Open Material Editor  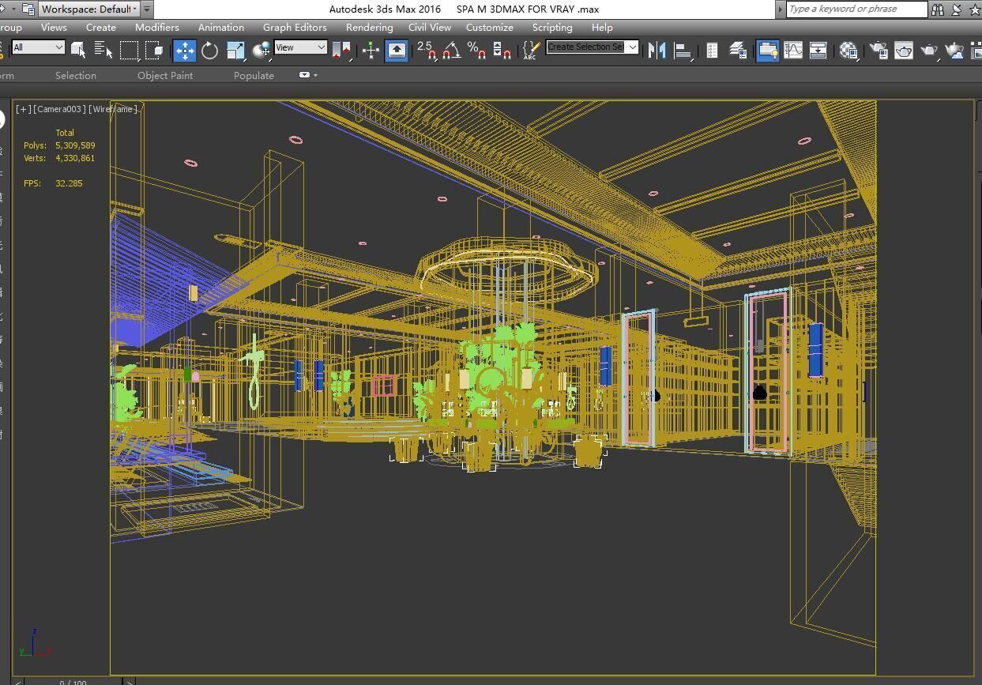[848, 50]
